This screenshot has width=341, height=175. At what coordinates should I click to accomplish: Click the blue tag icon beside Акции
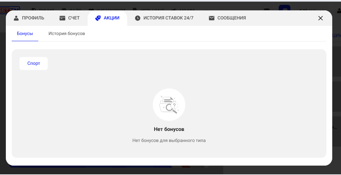click(x=98, y=18)
